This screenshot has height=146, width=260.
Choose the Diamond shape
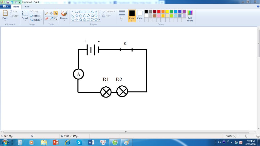point(77,16)
